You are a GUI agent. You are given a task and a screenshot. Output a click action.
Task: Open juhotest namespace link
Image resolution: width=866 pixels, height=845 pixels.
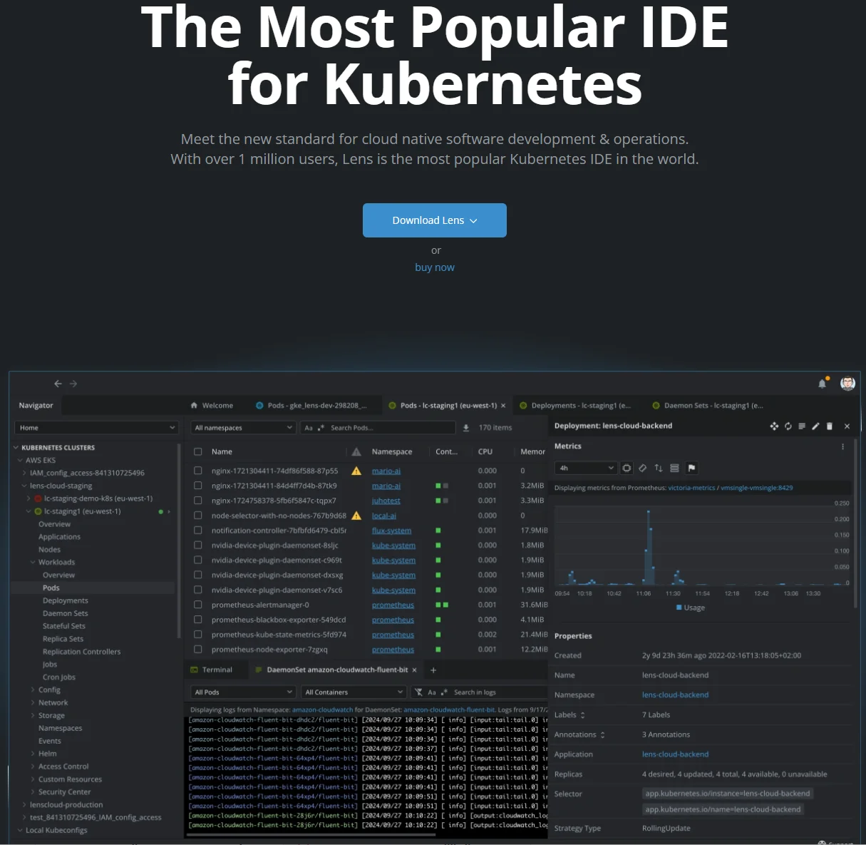point(386,501)
